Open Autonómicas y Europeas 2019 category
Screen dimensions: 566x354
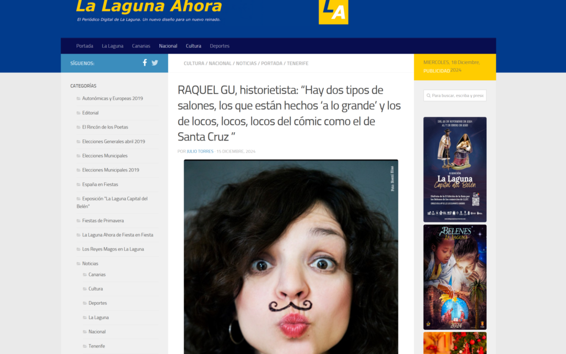pos(112,99)
